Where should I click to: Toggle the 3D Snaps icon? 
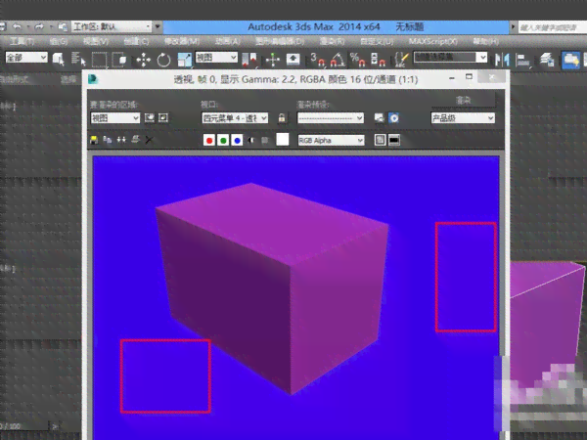pos(317,60)
